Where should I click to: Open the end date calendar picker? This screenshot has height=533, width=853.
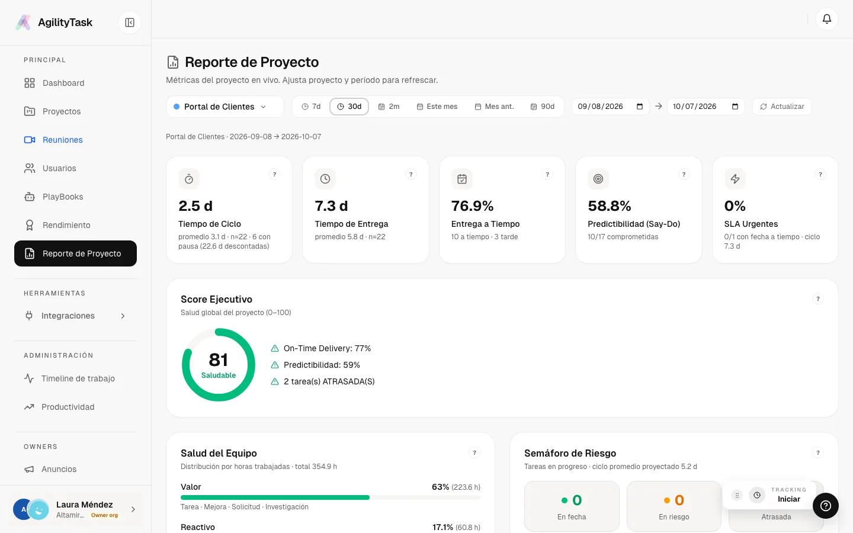pyautogui.click(x=735, y=107)
